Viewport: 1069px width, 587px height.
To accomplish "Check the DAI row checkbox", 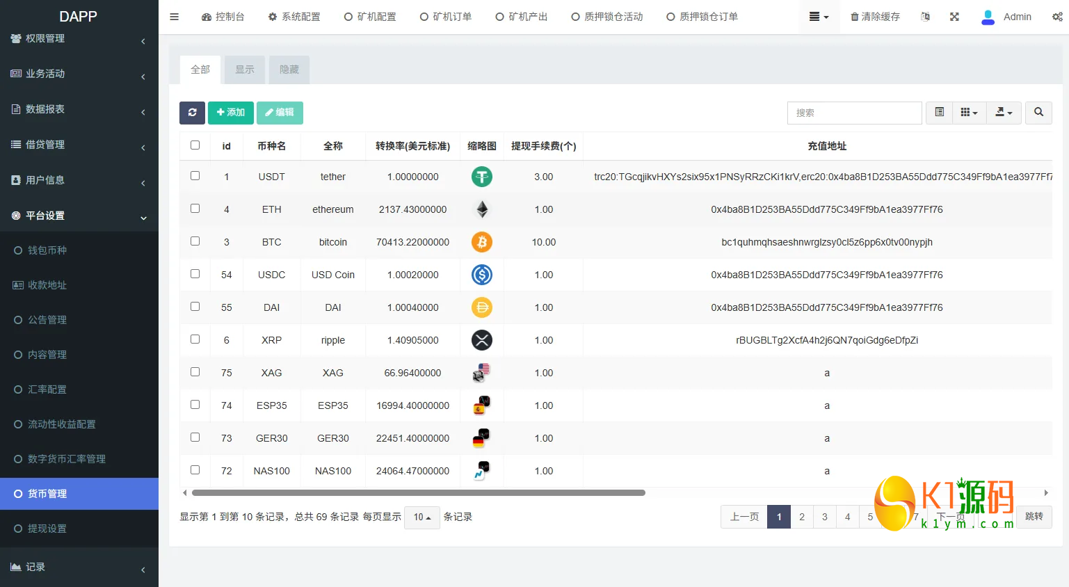I will click(x=195, y=307).
